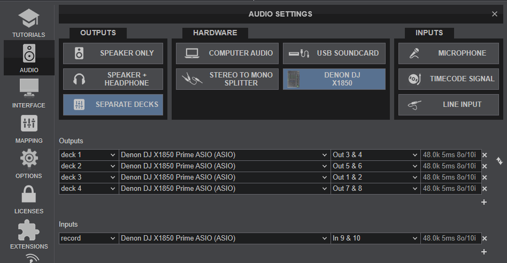Enable Speaker + Headphone output mode
The width and height of the screenshot is (507, 263).
coord(113,79)
